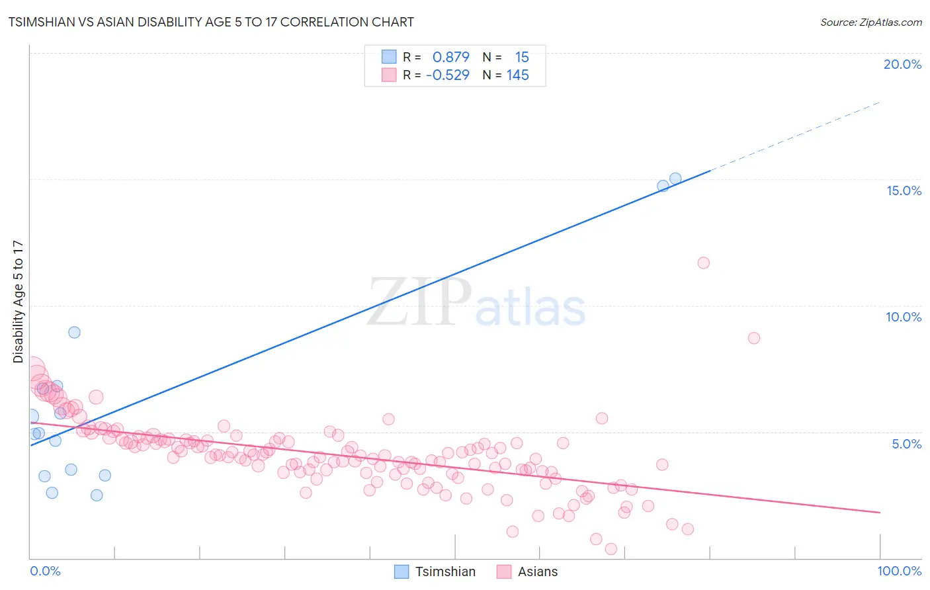Click the 0.0% x-axis label
The width and height of the screenshot is (930, 590).
click(x=45, y=571)
